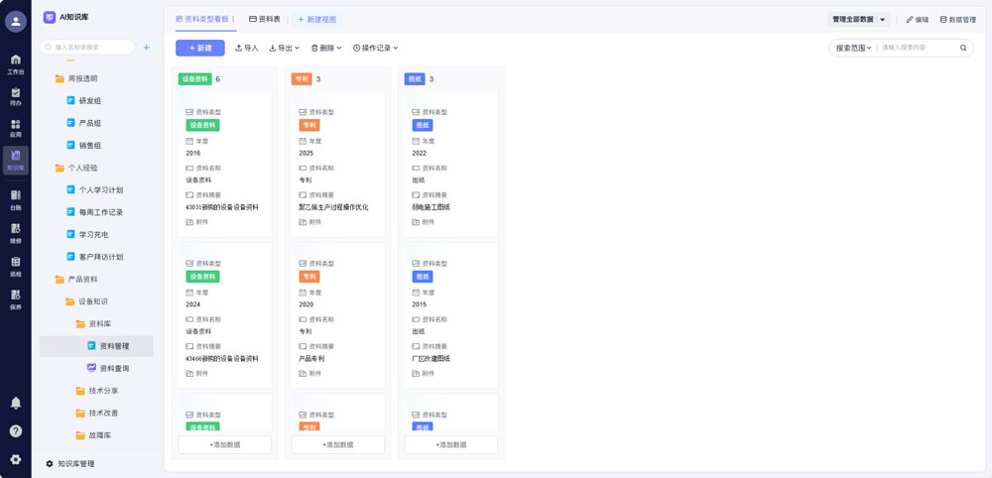Image resolution: width=992 pixels, height=478 pixels.
Task: Click the 待办 to-do icon
Action: coord(15,95)
